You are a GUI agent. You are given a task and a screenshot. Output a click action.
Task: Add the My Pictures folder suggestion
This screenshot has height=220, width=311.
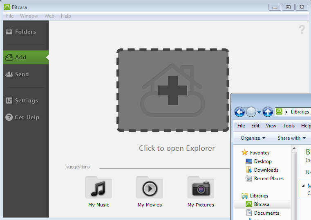pyautogui.click(x=201, y=191)
